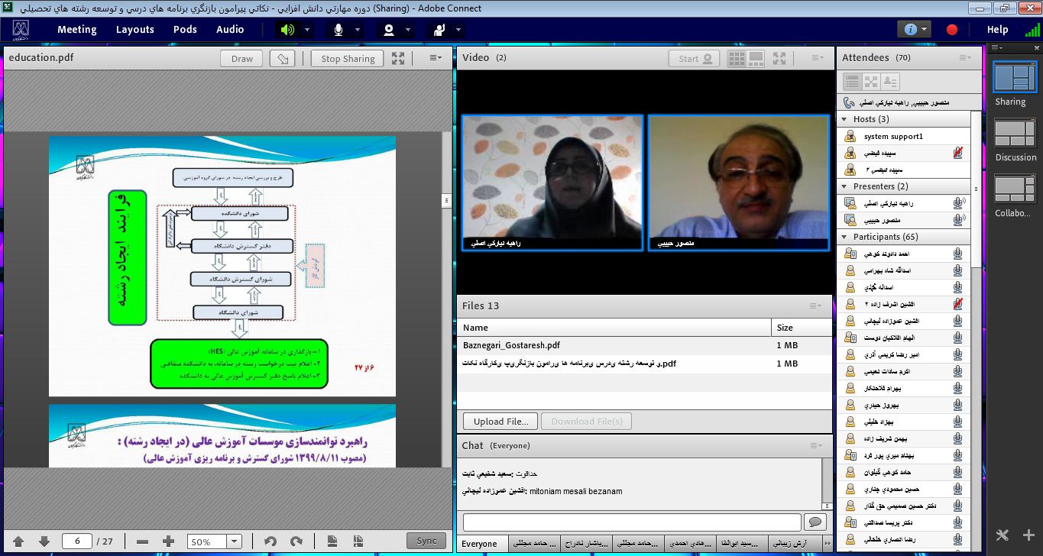Click the microphone icon in top bar
Viewport: 1043px width, 556px height.
coord(338,30)
